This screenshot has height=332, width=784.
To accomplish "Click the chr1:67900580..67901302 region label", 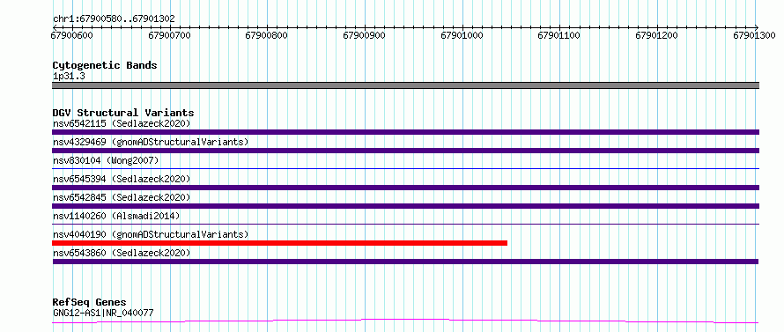I will point(114,19).
